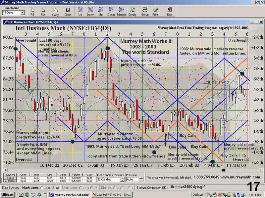Click the www.murreymath.com link text
The height and width of the screenshot is (198, 265).
[x=240, y=177]
